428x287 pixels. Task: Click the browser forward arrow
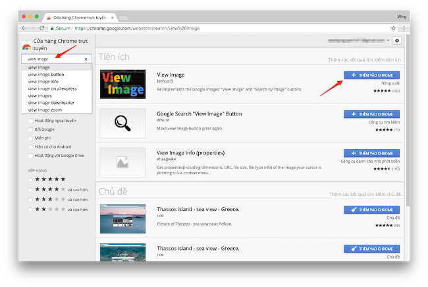point(33,28)
